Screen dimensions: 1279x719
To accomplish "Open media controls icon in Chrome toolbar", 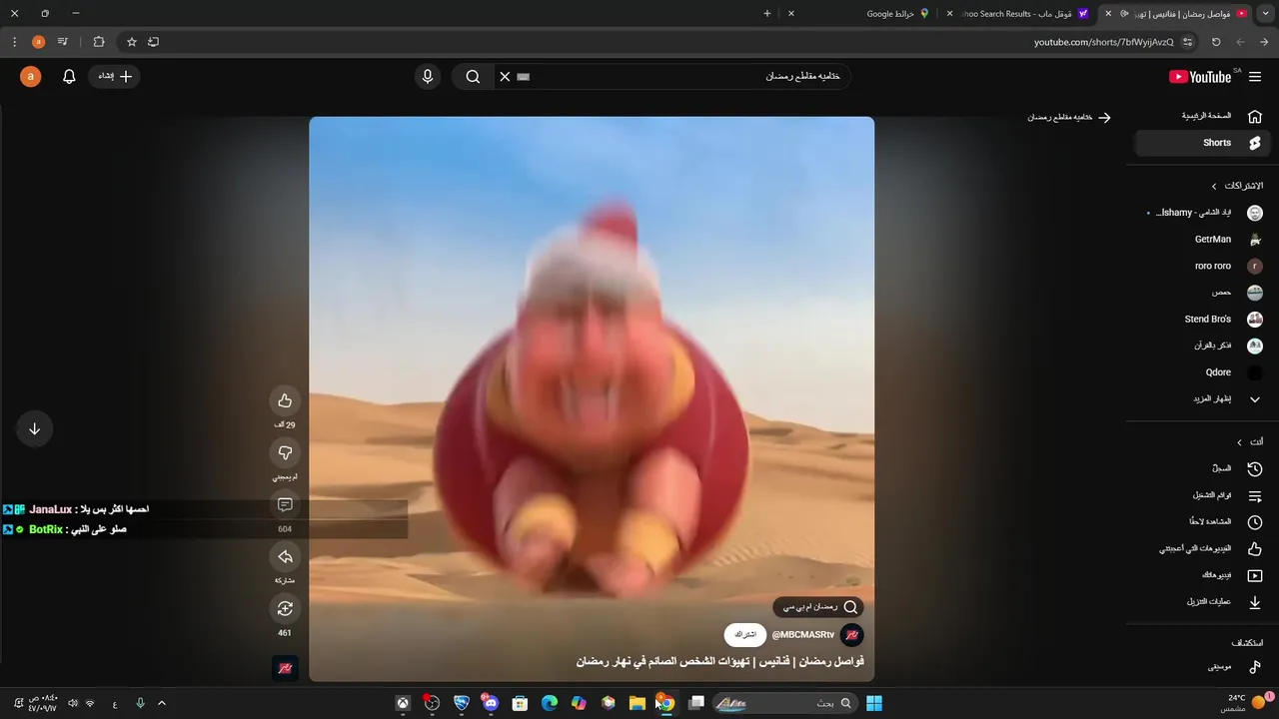I will (x=63, y=42).
